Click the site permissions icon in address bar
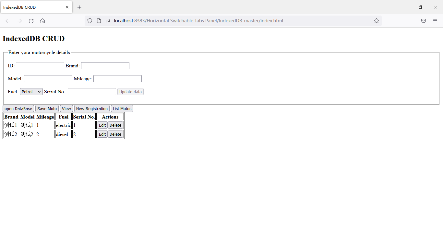 (x=108, y=21)
